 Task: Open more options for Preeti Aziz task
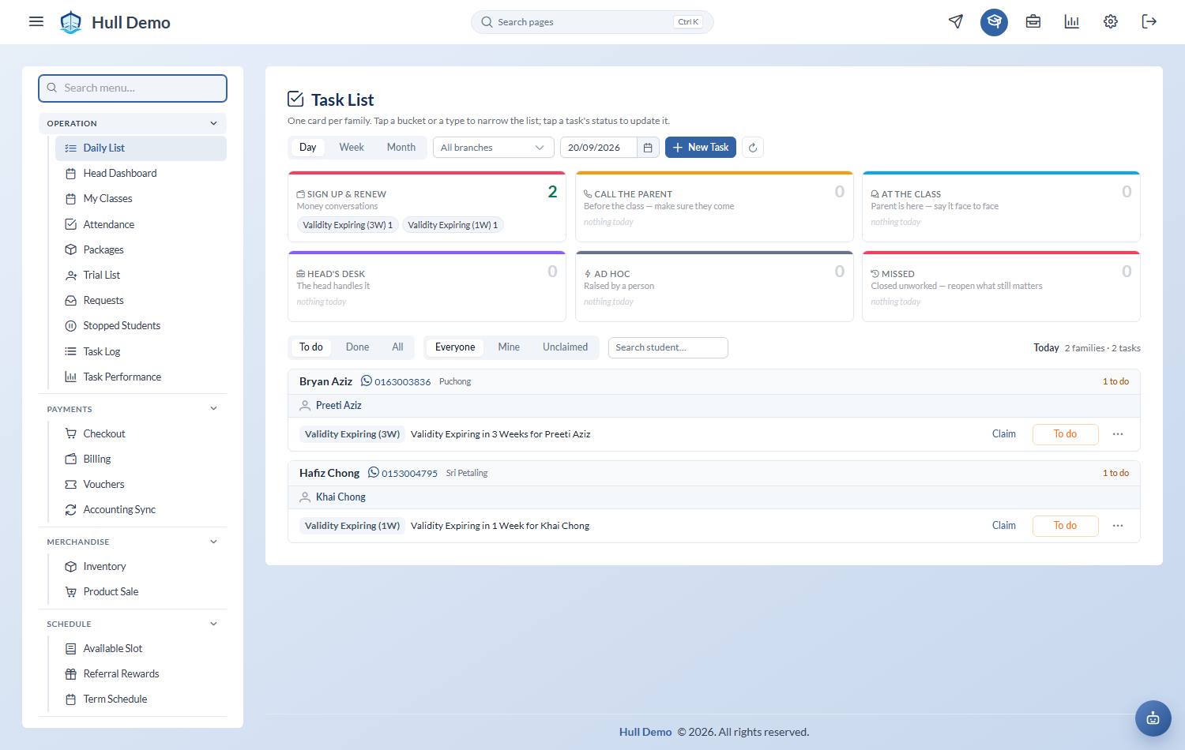tap(1118, 434)
